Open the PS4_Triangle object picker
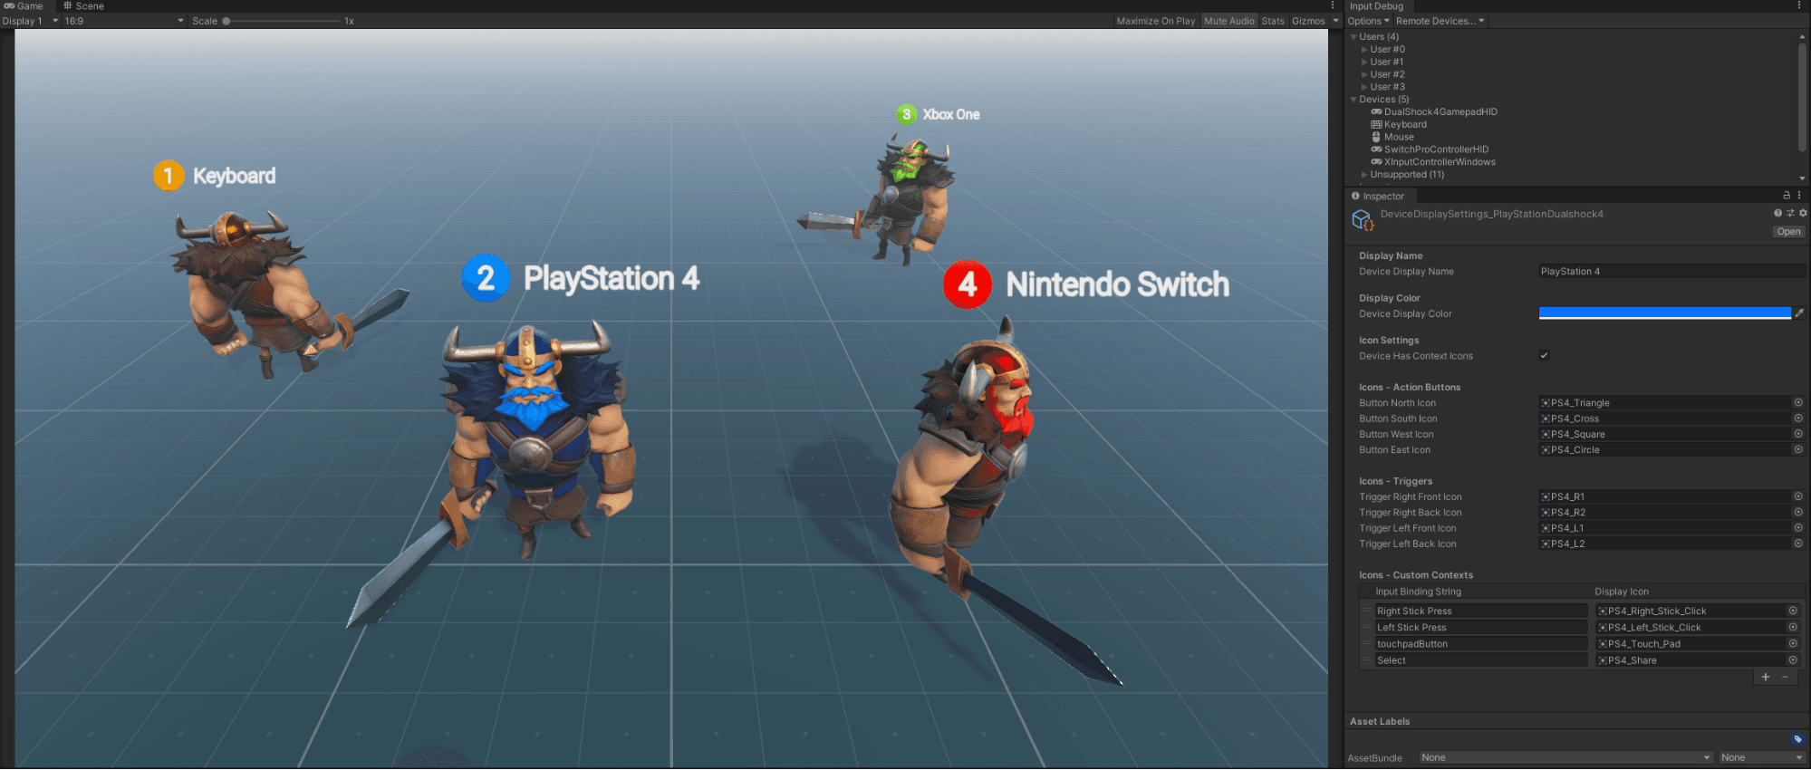The height and width of the screenshot is (770, 1811). click(1797, 403)
